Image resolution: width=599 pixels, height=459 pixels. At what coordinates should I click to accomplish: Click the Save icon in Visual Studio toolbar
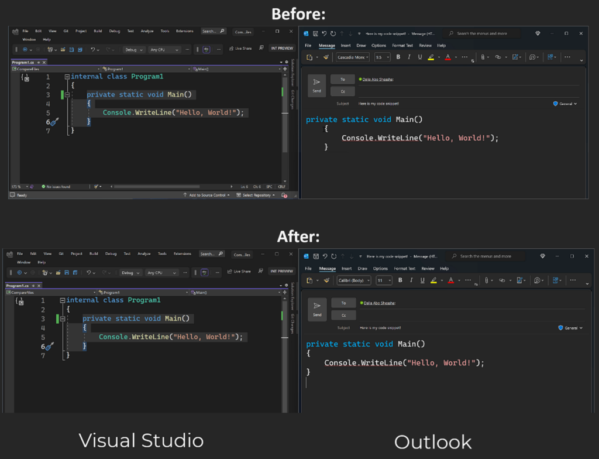coord(71,49)
